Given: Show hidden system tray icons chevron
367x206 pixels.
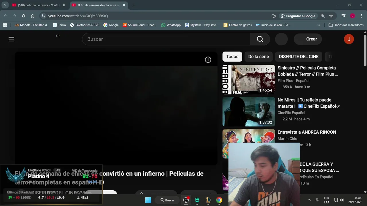Looking at the screenshot, I should pos(309,200).
